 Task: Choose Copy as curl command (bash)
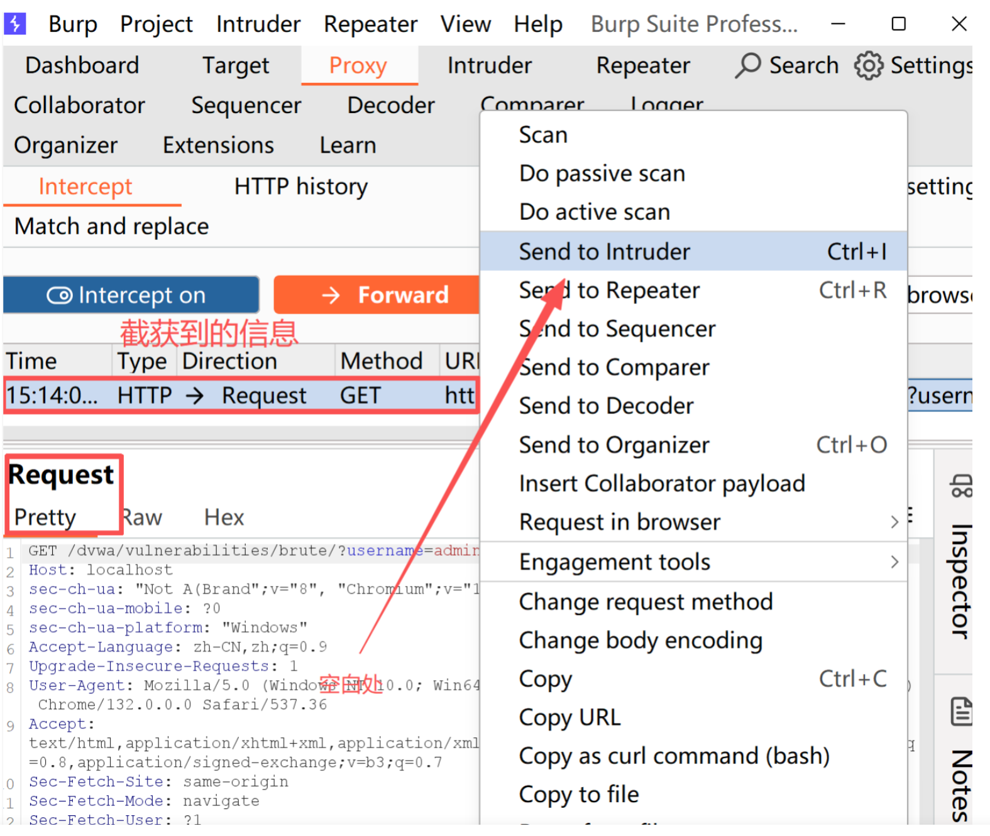click(x=693, y=756)
